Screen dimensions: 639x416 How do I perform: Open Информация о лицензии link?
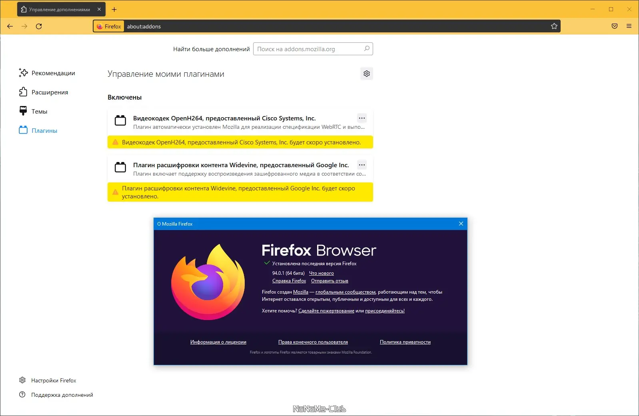pyautogui.click(x=218, y=342)
